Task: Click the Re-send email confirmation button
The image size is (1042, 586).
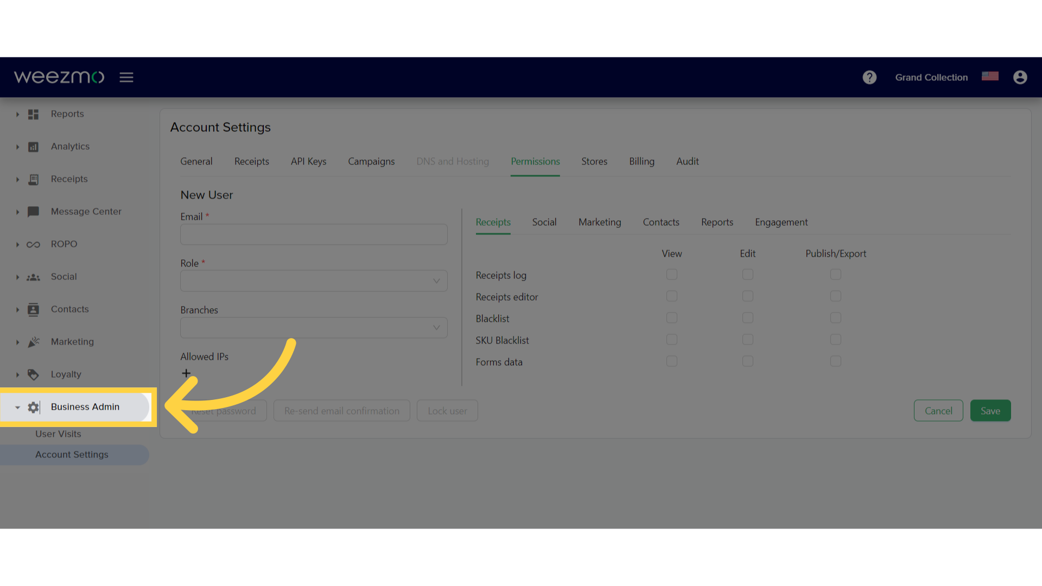Action: [x=341, y=411]
